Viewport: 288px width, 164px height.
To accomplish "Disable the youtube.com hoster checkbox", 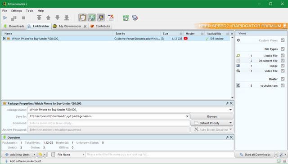I will (283, 85).
